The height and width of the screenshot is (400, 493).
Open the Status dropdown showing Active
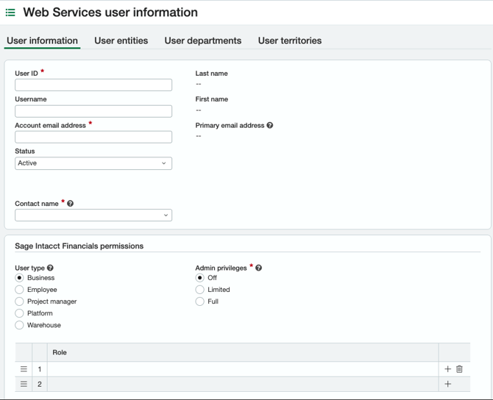pyautogui.click(x=93, y=163)
